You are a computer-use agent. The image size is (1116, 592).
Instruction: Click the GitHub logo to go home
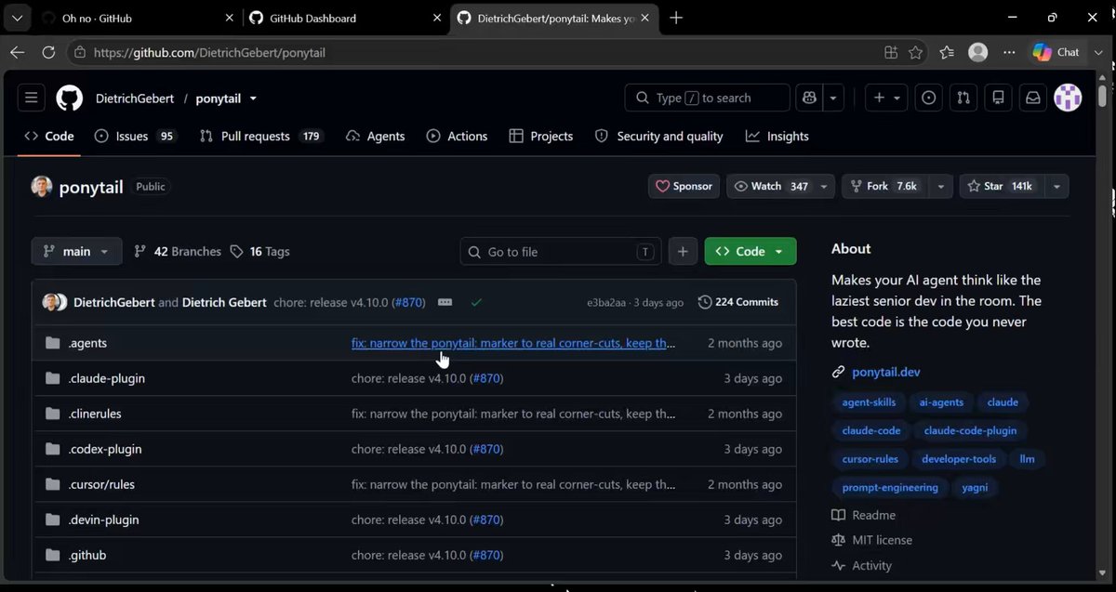pos(70,98)
